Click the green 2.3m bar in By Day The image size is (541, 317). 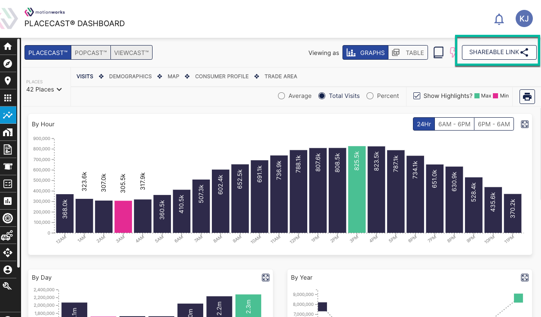(x=248, y=306)
